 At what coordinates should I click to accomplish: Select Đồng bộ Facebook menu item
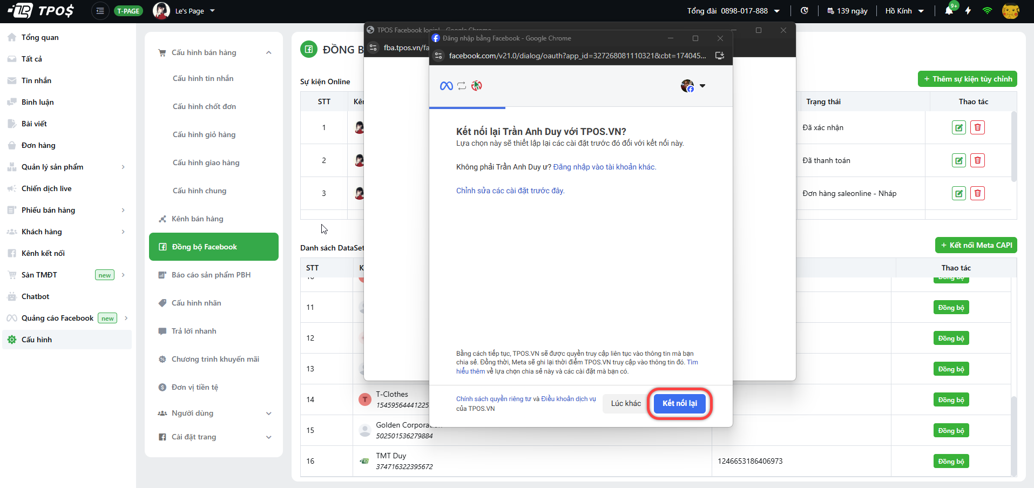pos(214,247)
